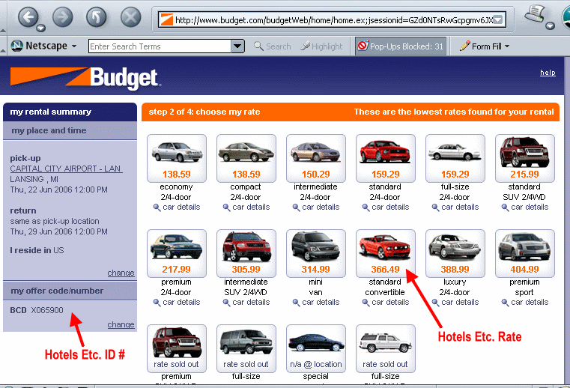The height and width of the screenshot is (388, 570).
Task: Open car details for full-size 2/4-door
Action: (455, 207)
